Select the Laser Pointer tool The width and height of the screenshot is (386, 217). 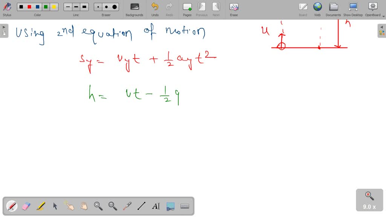127,206
